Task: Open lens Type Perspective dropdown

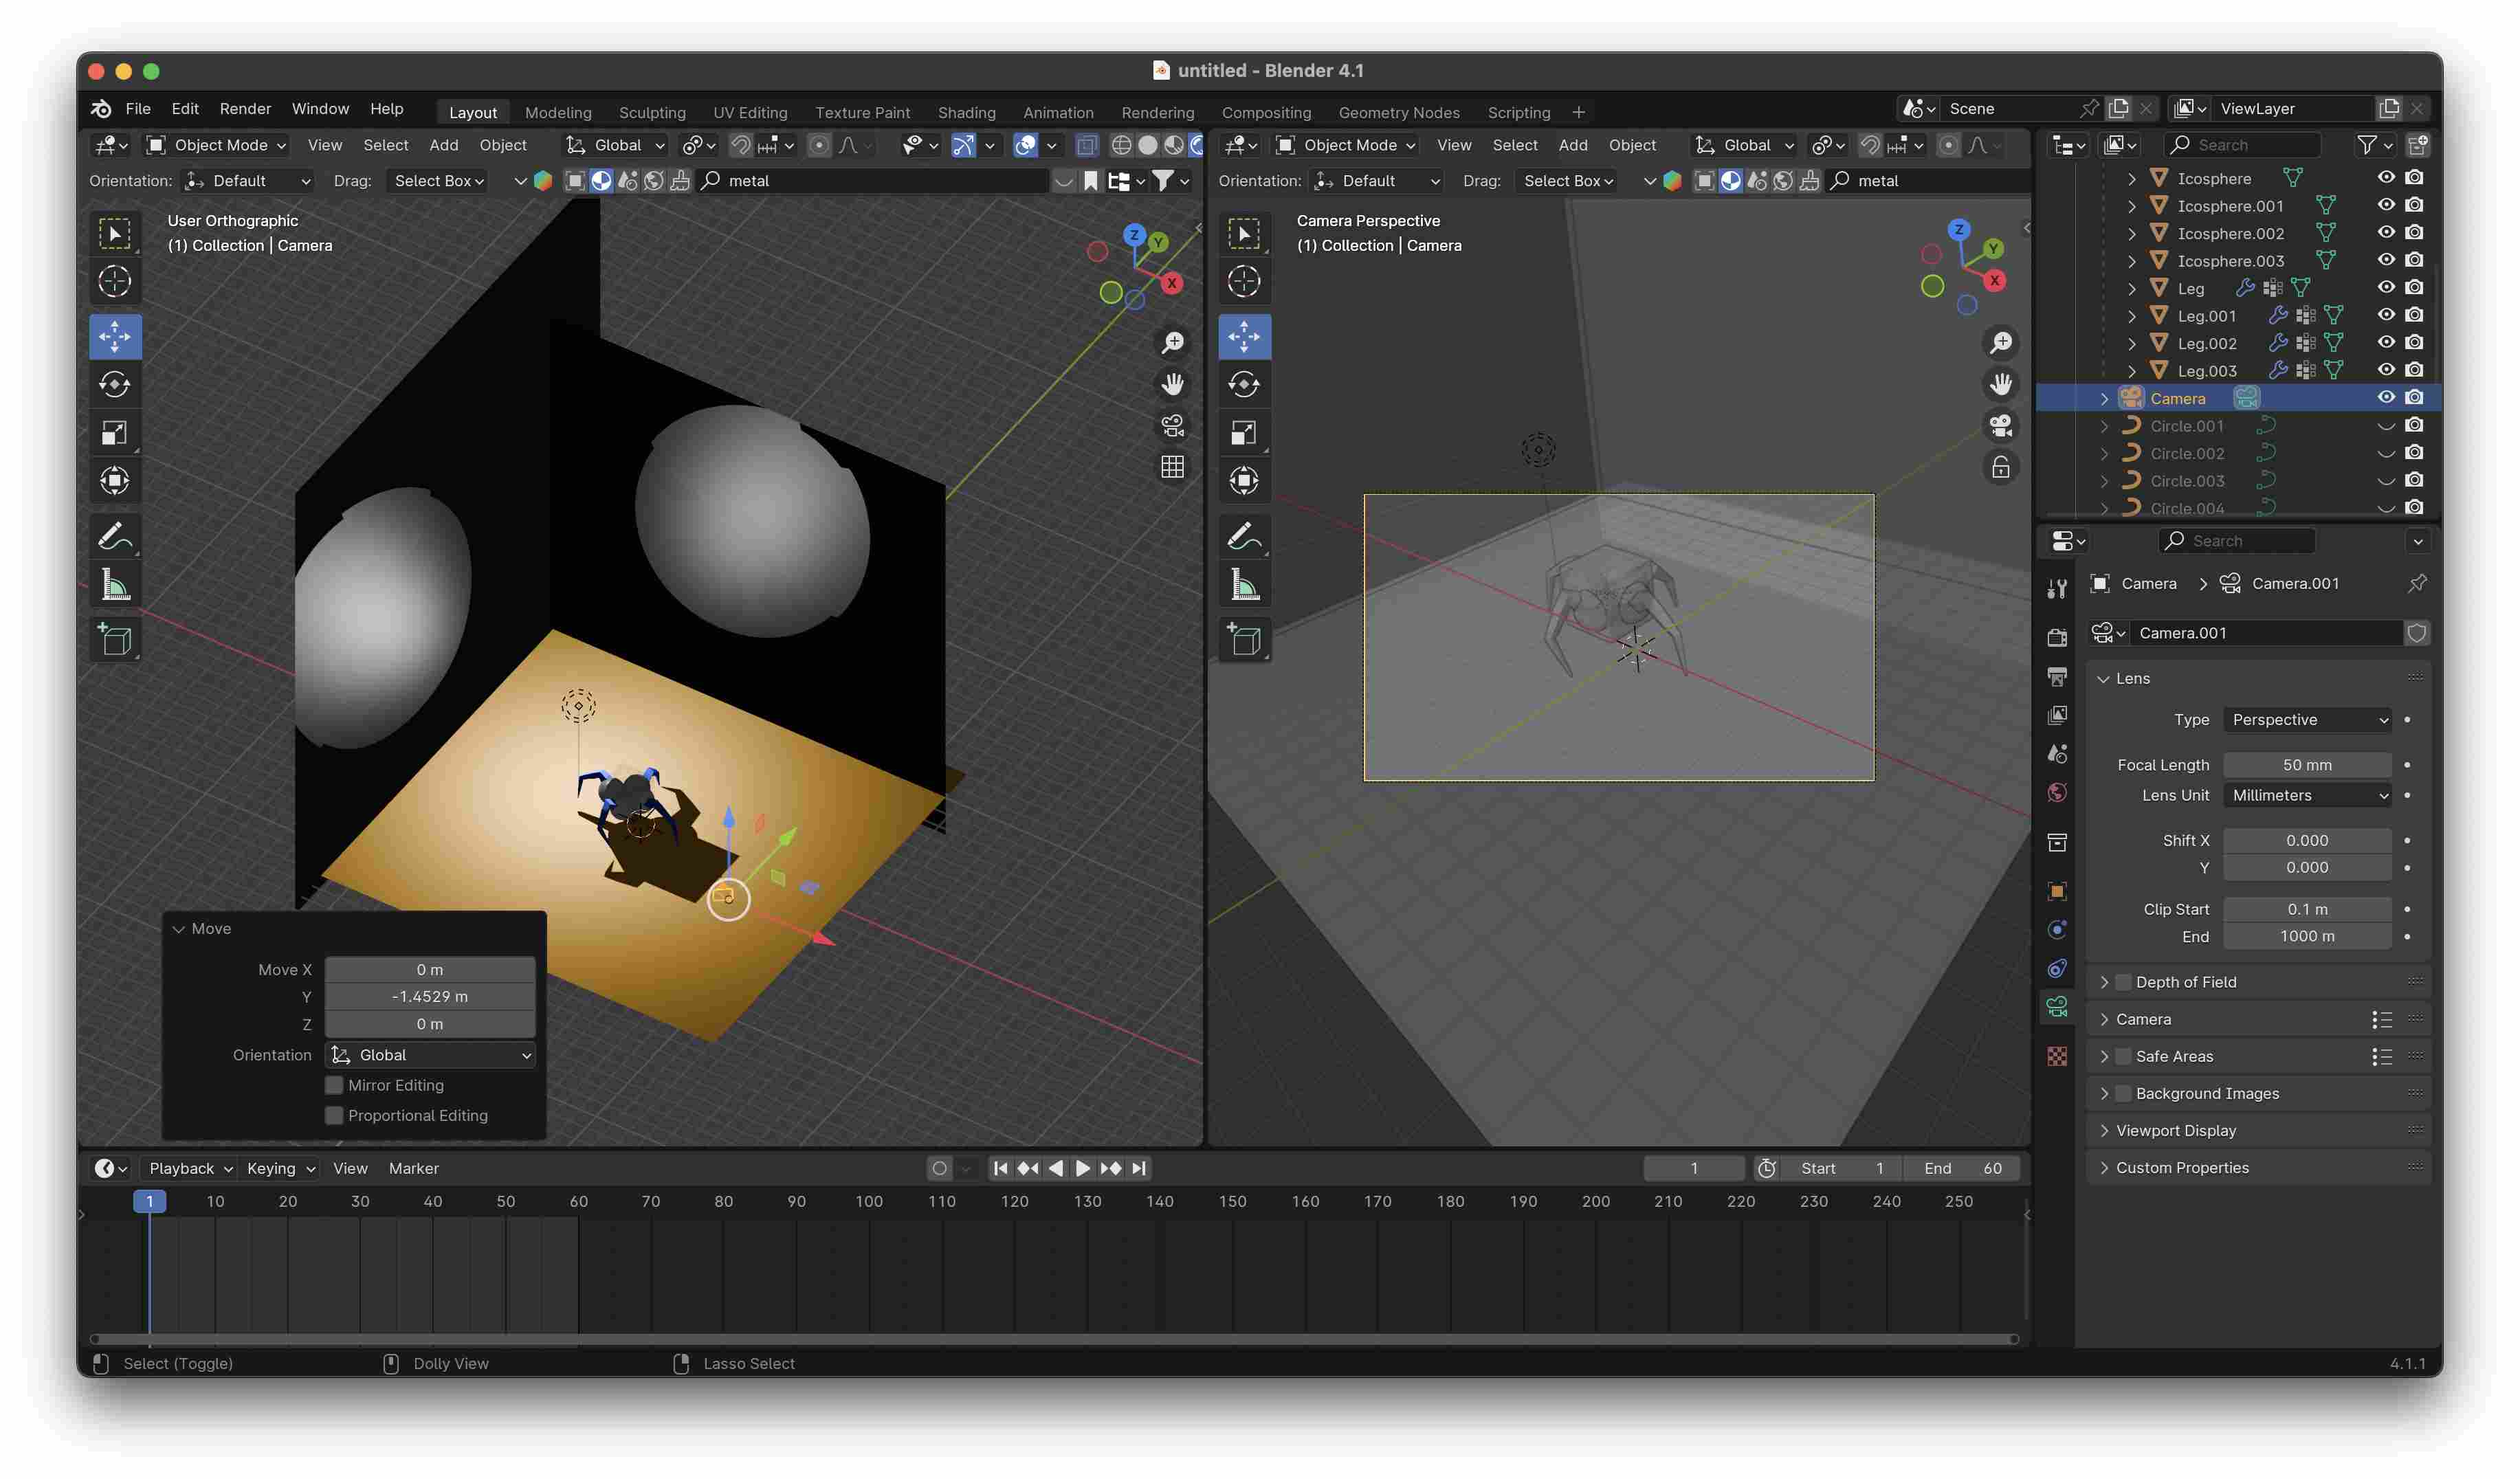Action: click(2308, 720)
